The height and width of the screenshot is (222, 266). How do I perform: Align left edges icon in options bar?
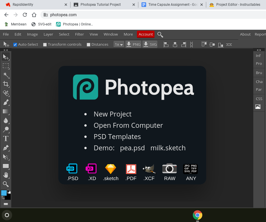coord(166,45)
